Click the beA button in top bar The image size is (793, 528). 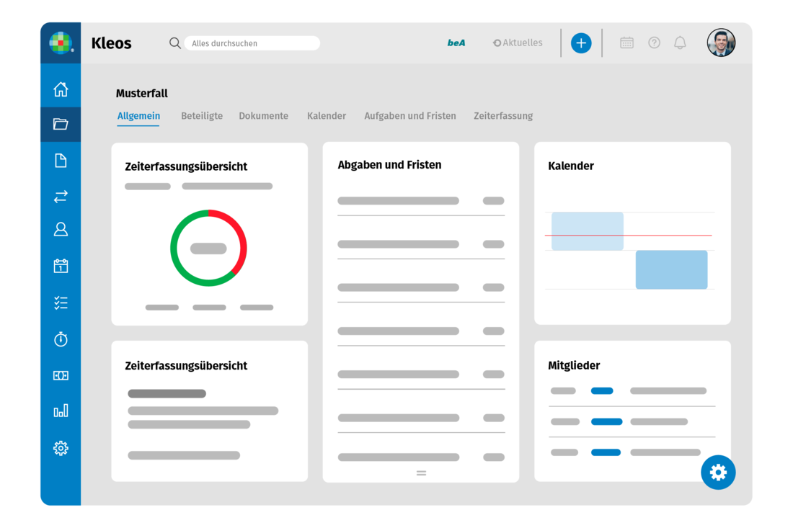456,43
